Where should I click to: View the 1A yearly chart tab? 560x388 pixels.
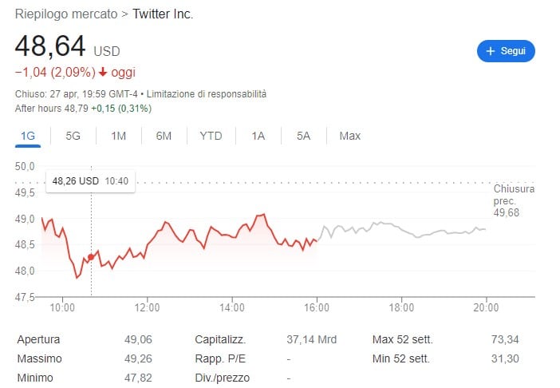point(258,136)
